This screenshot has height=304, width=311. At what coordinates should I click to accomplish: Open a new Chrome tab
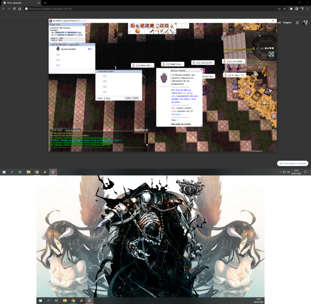(x=45, y=3)
